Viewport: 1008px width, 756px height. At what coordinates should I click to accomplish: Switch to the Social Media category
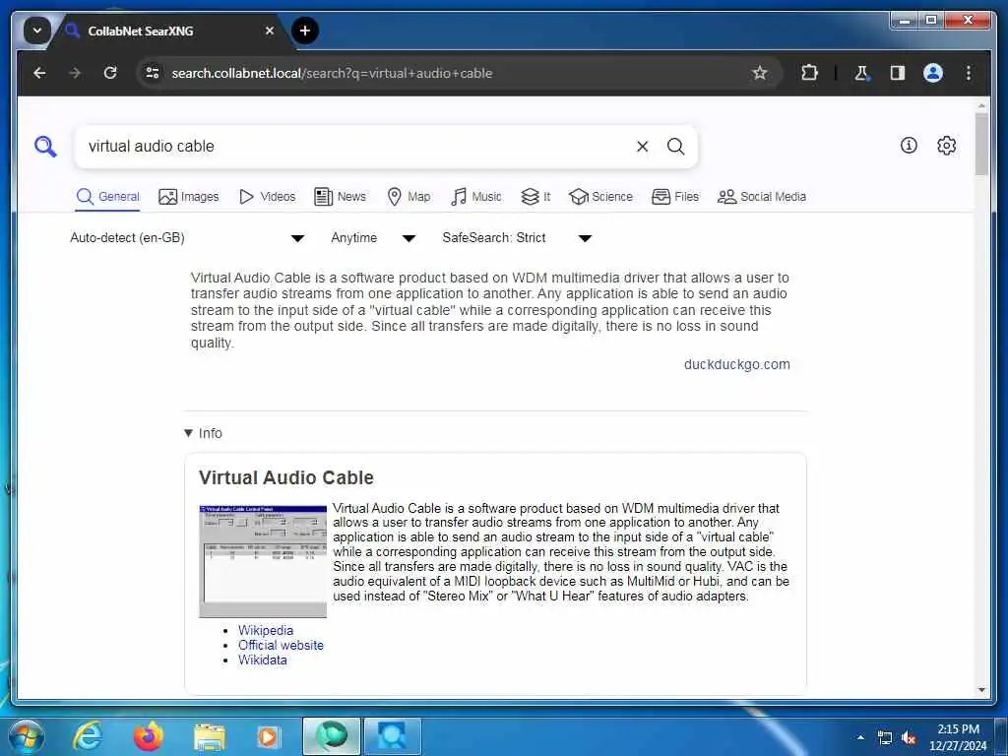pos(761,197)
